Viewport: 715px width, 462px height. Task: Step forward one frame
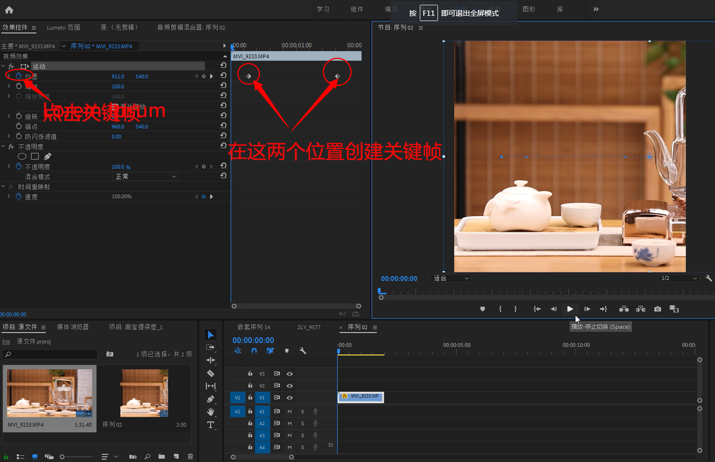(587, 309)
